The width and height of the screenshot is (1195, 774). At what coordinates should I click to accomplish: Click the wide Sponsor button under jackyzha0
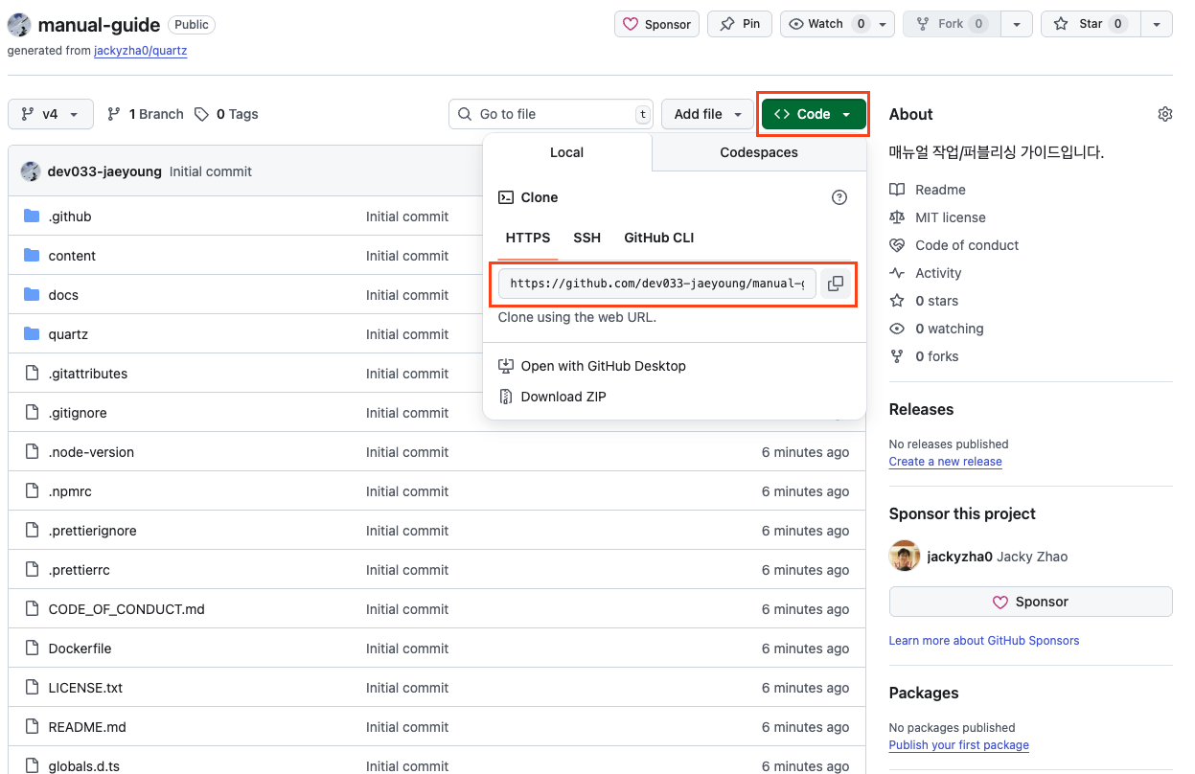tap(1031, 602)
